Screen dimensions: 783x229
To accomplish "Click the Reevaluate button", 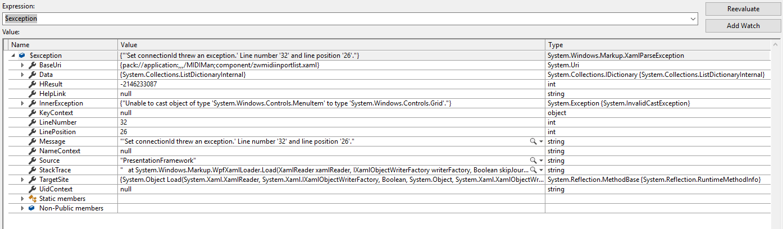I will point(743,9).
